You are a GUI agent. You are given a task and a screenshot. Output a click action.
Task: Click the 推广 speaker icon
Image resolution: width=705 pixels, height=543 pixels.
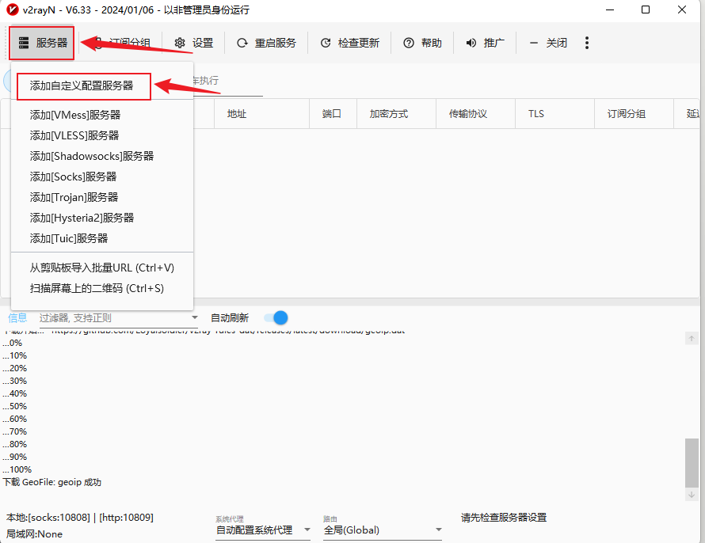[471, 43]
